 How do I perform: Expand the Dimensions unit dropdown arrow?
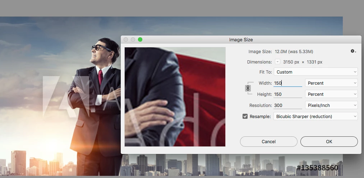pos(277,62)
